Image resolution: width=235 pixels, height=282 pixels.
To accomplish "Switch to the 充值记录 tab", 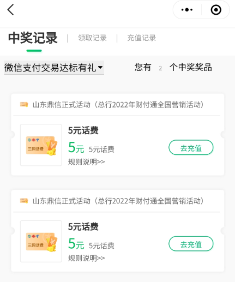I will click(142, 38).
